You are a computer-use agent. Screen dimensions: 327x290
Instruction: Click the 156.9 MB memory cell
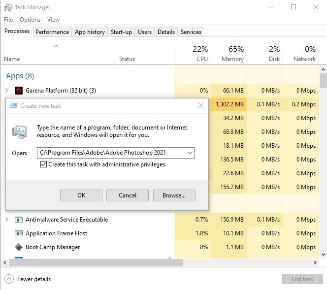pos(229,219)
